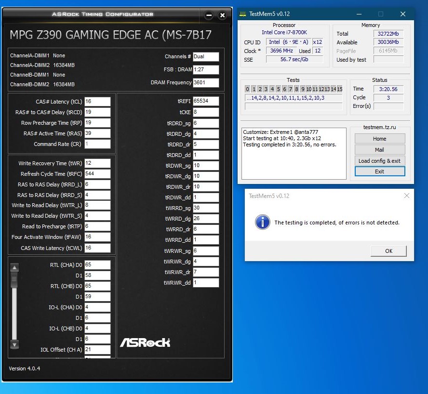Open the Home link button in TestMem5
Image resolution: width=428 pixels, height=394 pixels.
click(x=380, y=139)
